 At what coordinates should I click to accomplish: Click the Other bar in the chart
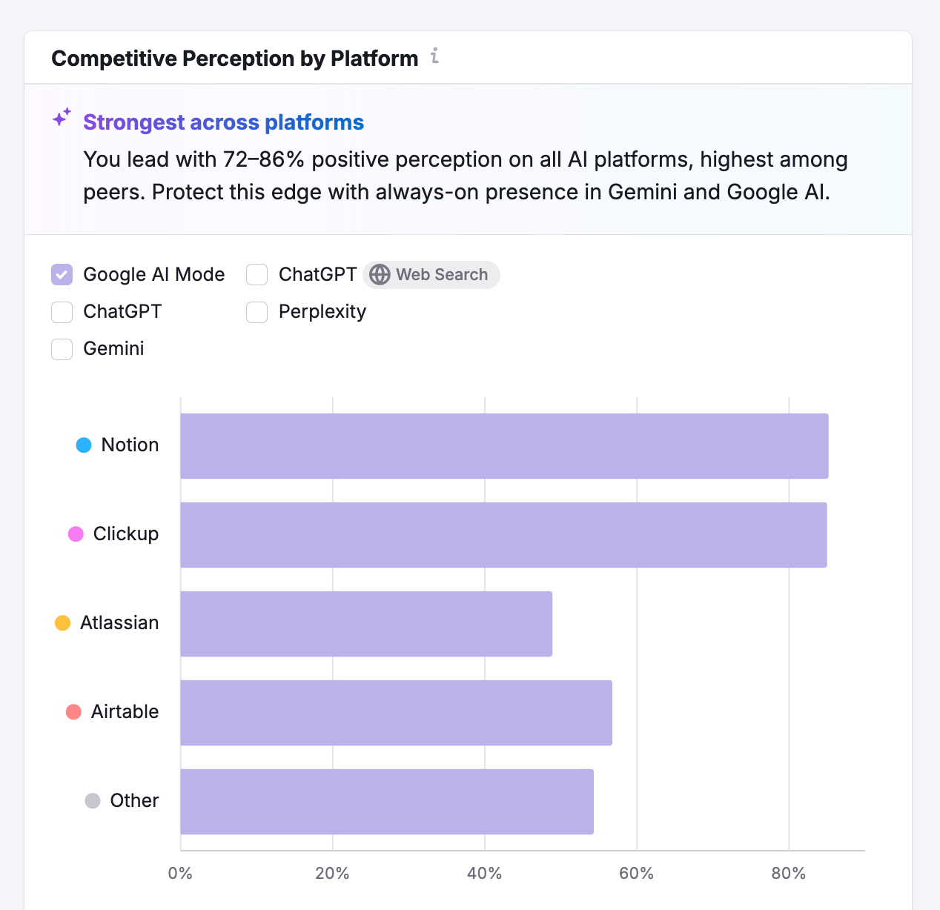[385, 800]
